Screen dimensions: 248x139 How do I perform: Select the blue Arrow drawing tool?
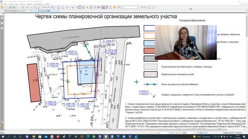(119, 7)
